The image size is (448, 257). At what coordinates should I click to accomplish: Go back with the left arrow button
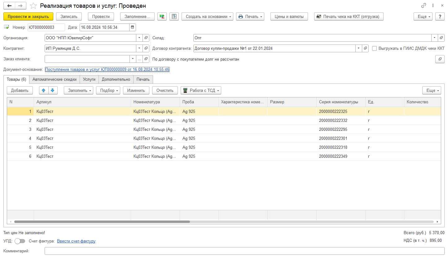9,6
